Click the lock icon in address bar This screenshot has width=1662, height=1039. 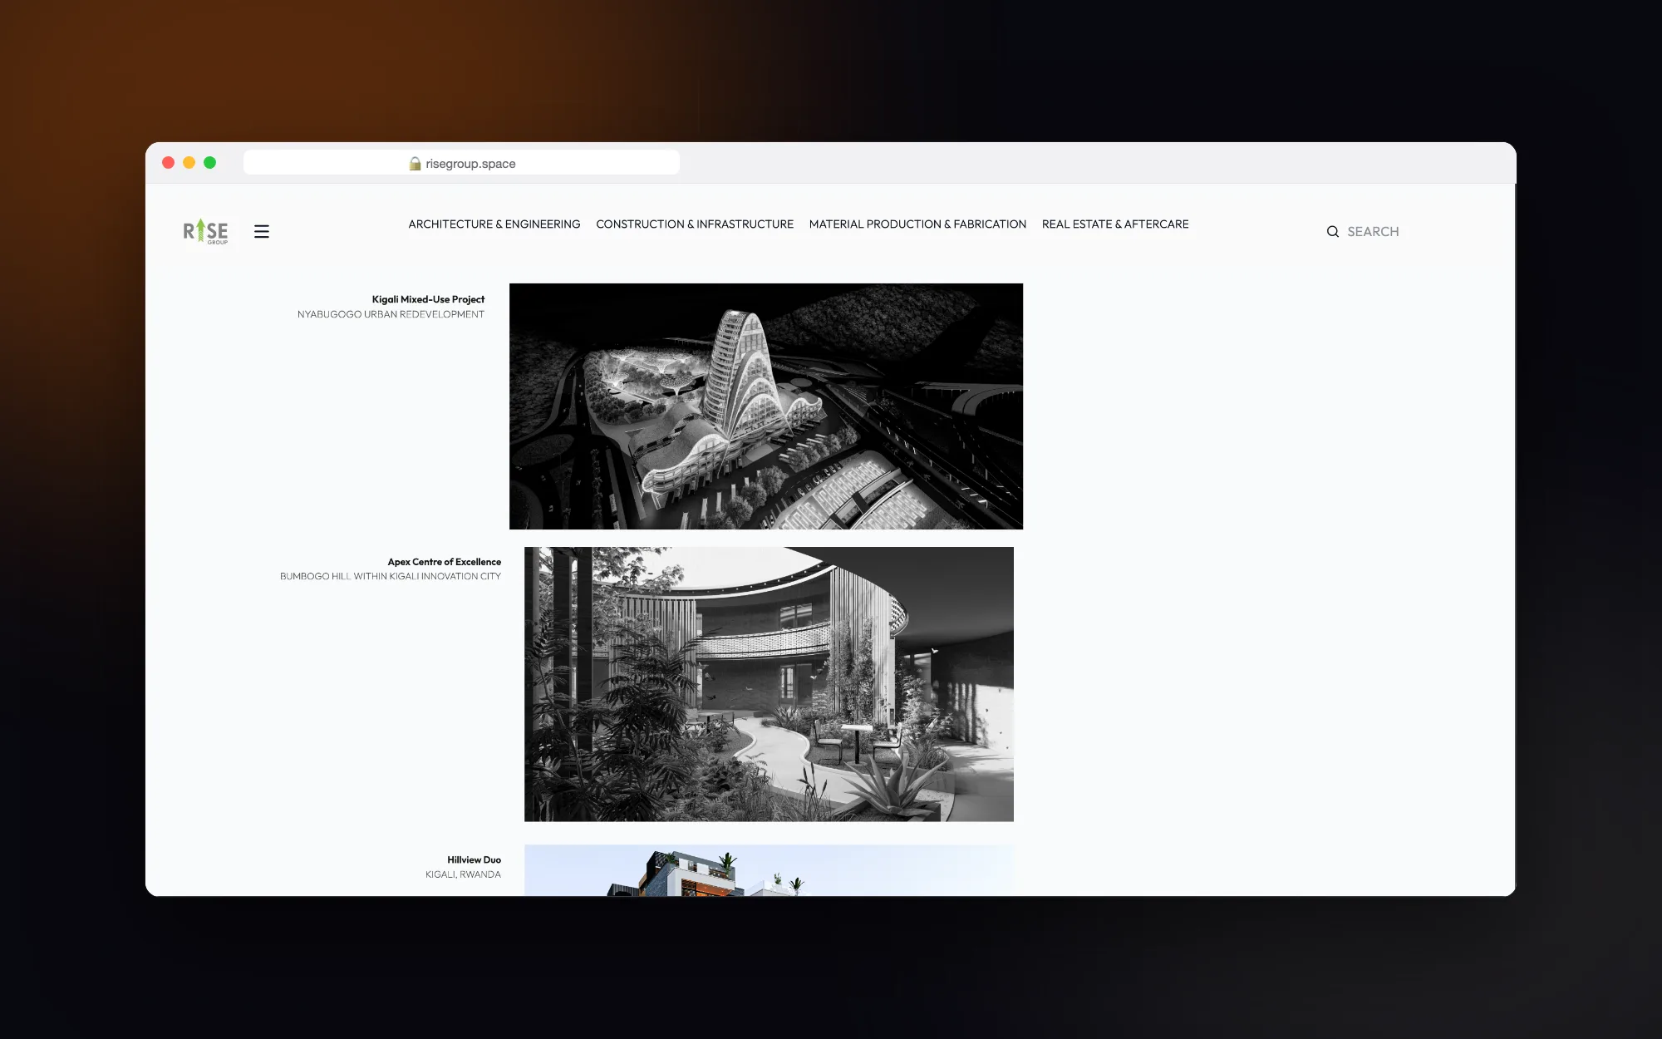[415, 164]
